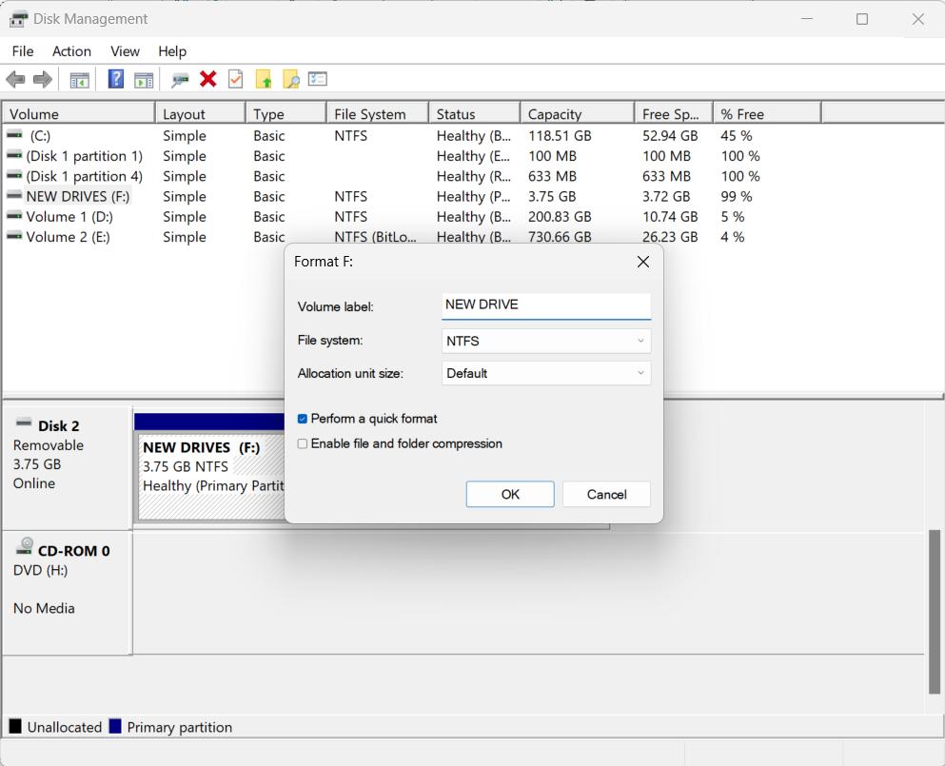Click the drive icon beside Volume 2 (E:)
The width and height of the screenshot is (945, 766).
(x=14, y=236)
